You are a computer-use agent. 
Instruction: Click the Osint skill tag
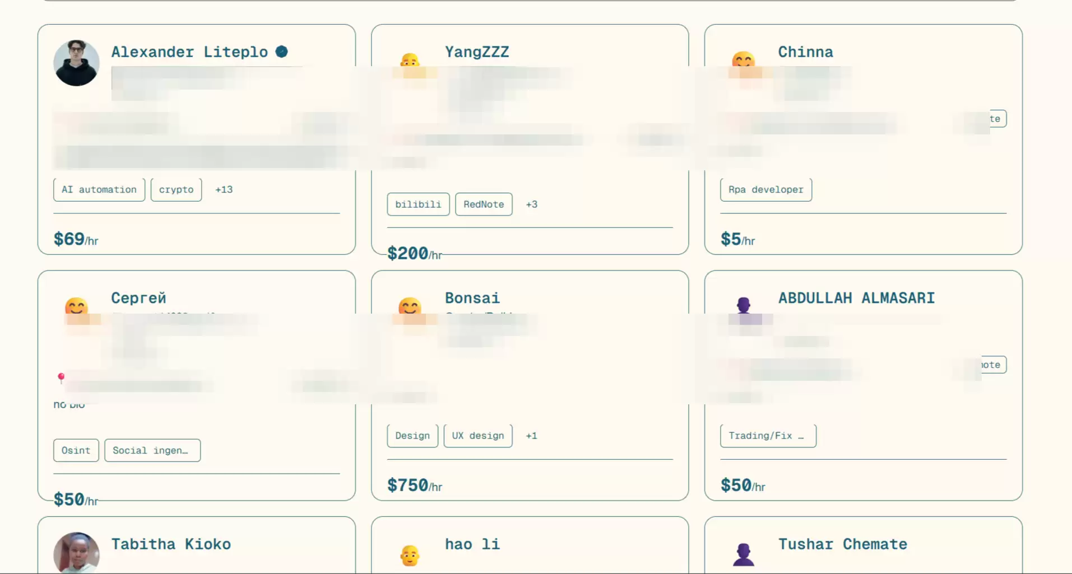point(76,450)
